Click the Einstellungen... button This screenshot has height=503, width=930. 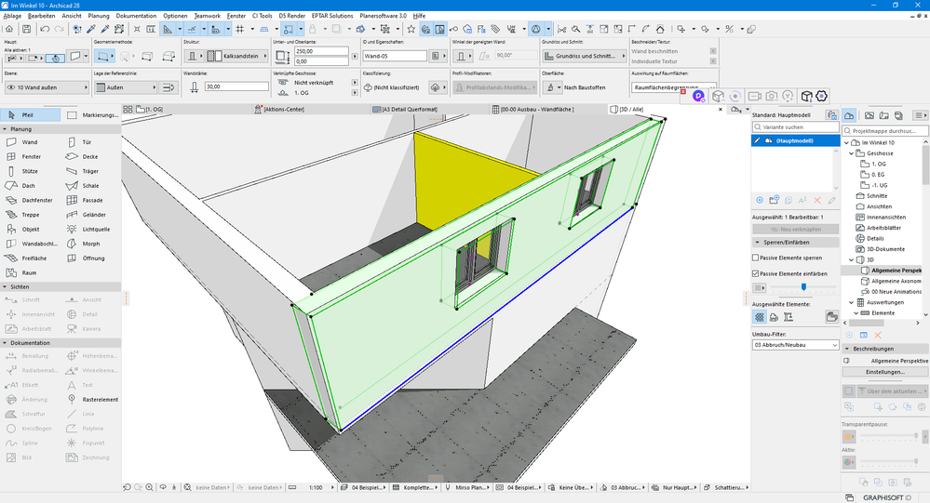point(884,372)
